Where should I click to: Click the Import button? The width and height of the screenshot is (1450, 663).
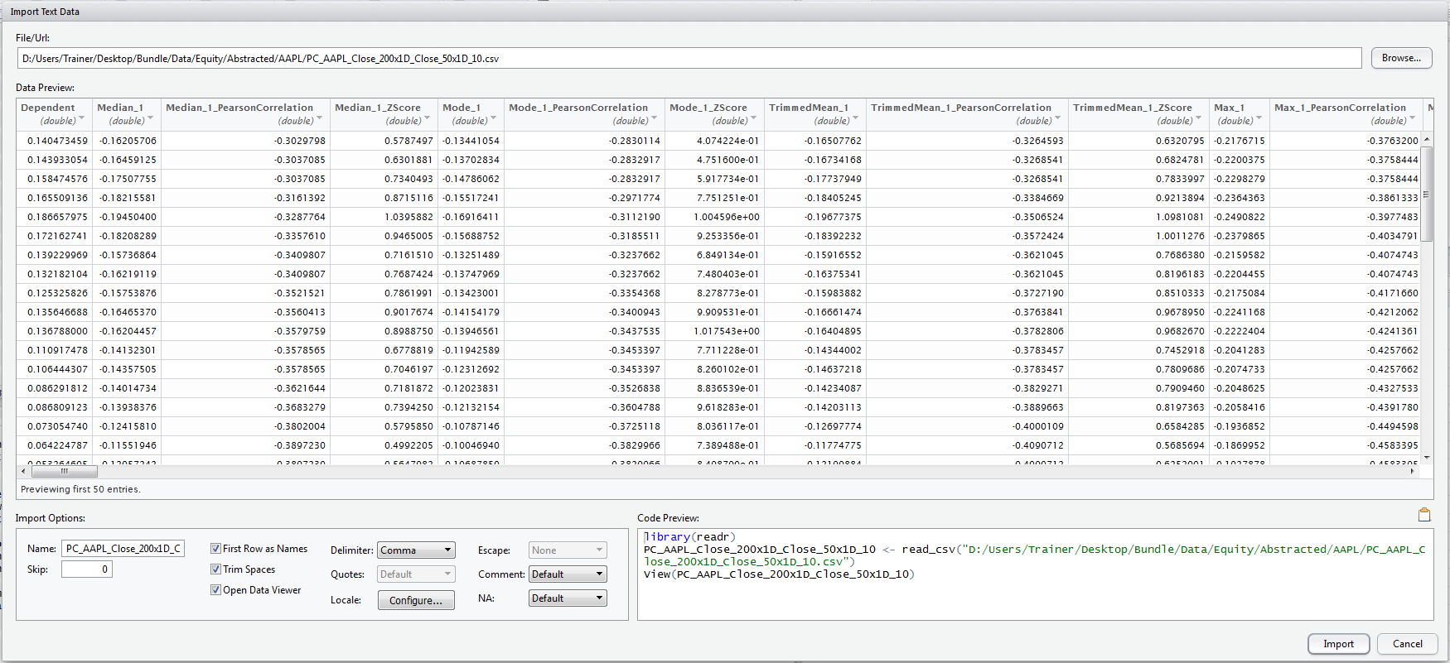[x=1338, y=644]
